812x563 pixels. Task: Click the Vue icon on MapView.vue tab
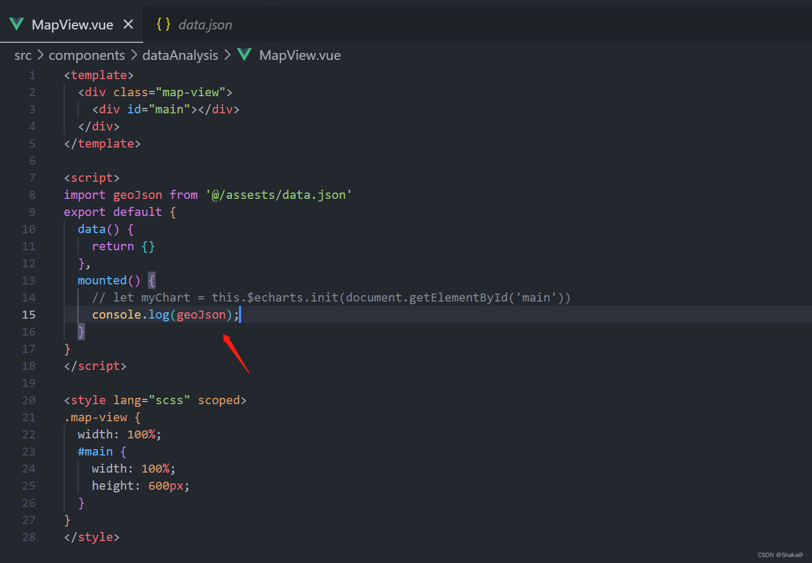17,24
